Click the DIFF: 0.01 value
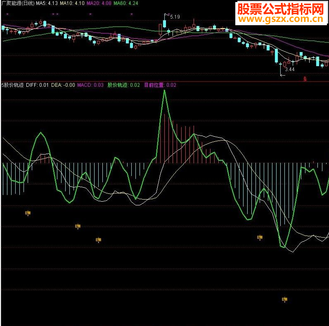Screen dimensions: 329x326 pyautogui.click(x=37, y=85)
